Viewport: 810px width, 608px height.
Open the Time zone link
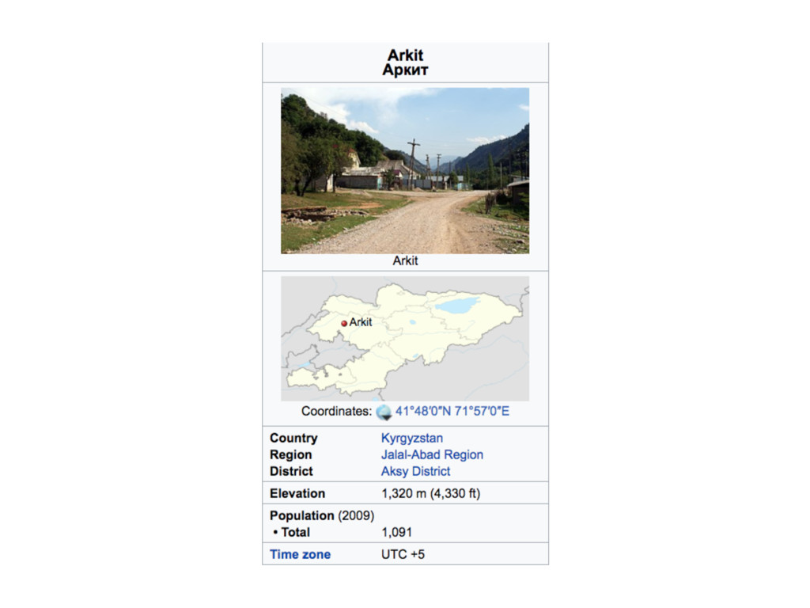coord(300,554)
